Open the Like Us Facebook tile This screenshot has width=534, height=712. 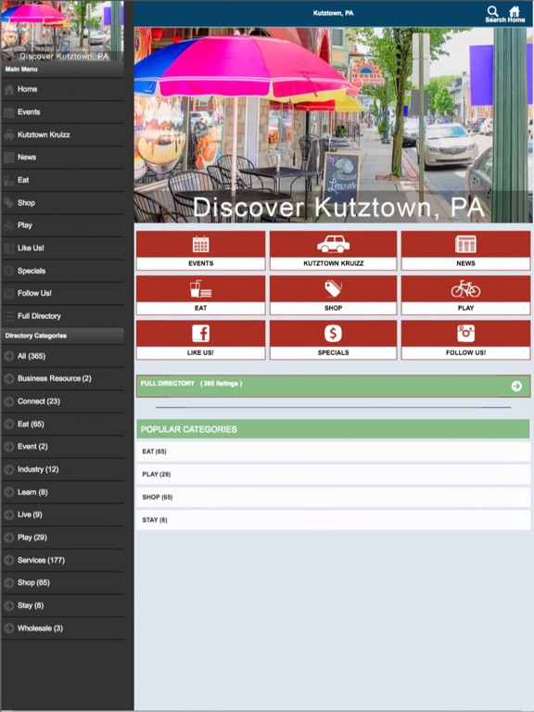pyautogui.click(x=200, y=340)
